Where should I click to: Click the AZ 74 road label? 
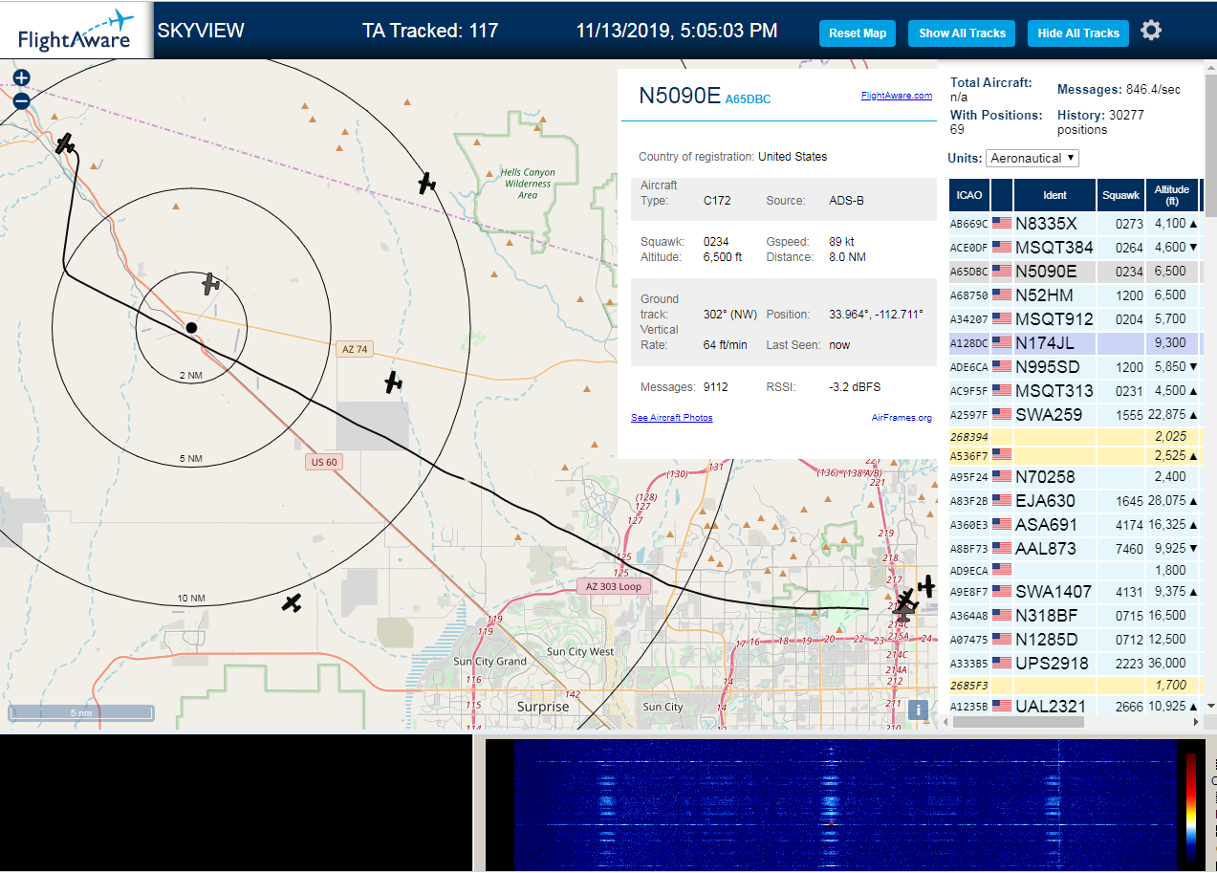click(x=355, y=349)
